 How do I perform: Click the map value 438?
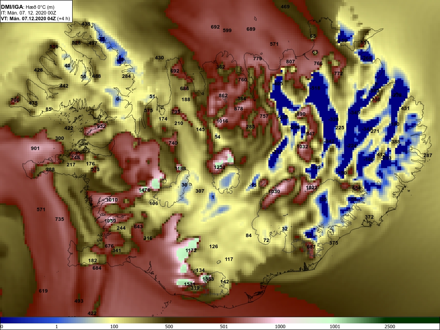coord(86,24)
